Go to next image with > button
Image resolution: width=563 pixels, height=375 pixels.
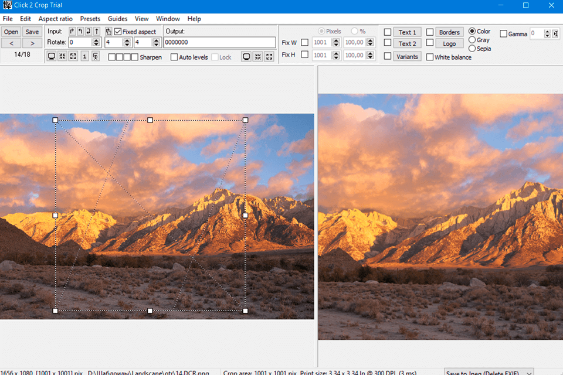click(32, 43)
